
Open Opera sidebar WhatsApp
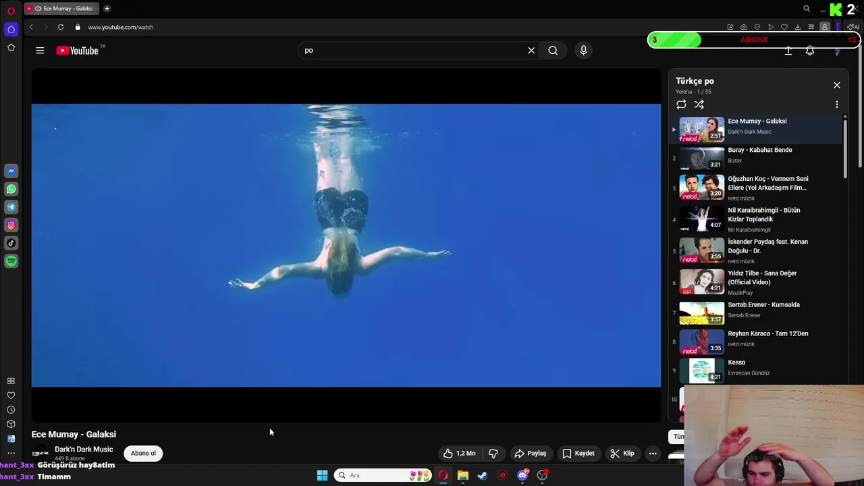click(11, 189)
